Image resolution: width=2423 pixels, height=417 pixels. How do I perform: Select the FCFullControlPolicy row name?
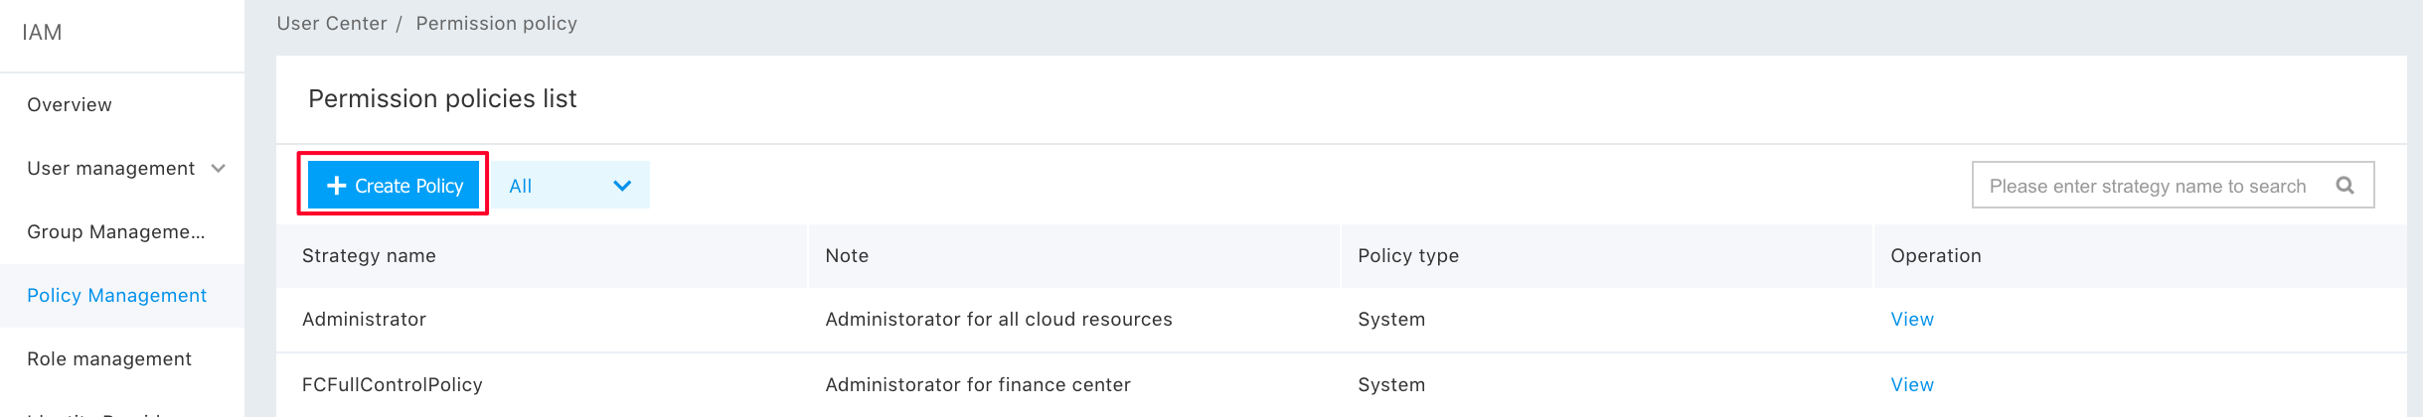[x=392, y=384]
